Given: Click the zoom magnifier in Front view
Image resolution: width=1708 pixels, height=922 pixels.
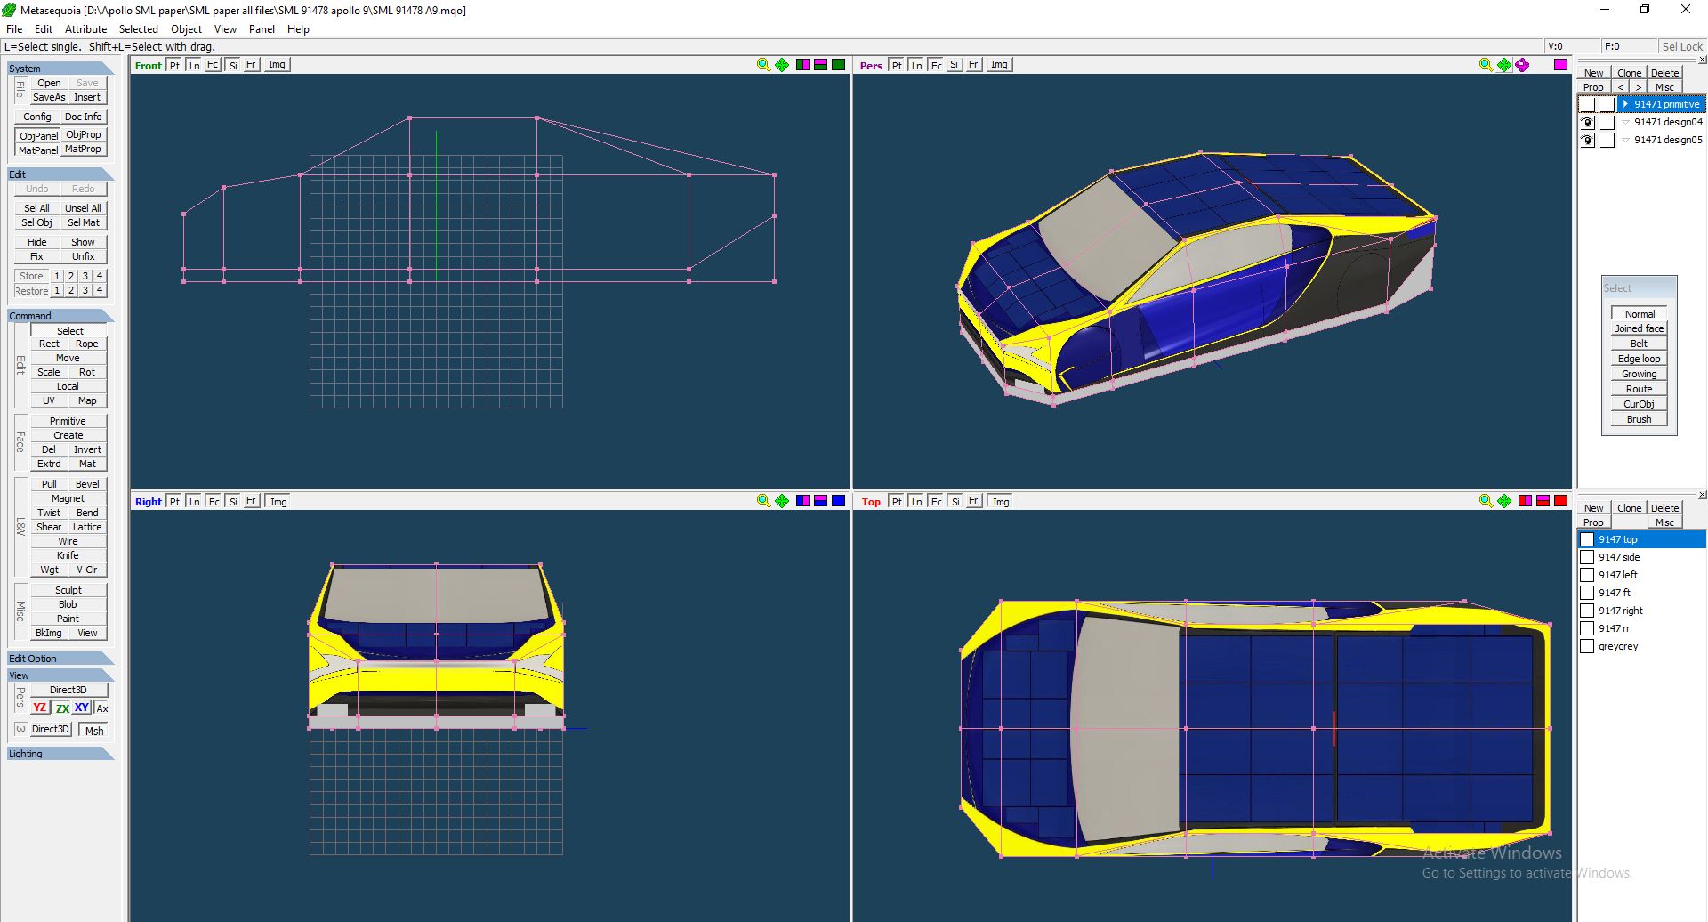Looking at the screenshot, I should (x=762, y=65).
